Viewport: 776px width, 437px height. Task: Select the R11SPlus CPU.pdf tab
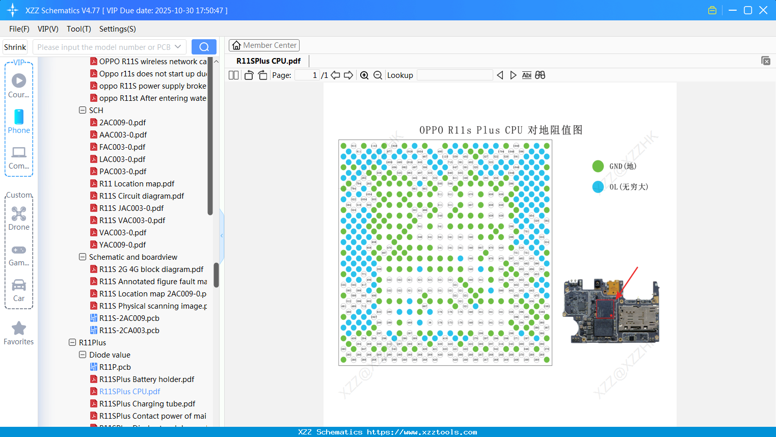(269, 61)
